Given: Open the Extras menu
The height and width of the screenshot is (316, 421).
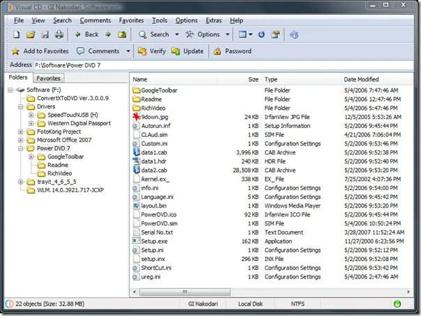Looking at the screenshot, I should pyautogui.click(x=214, y=20).
